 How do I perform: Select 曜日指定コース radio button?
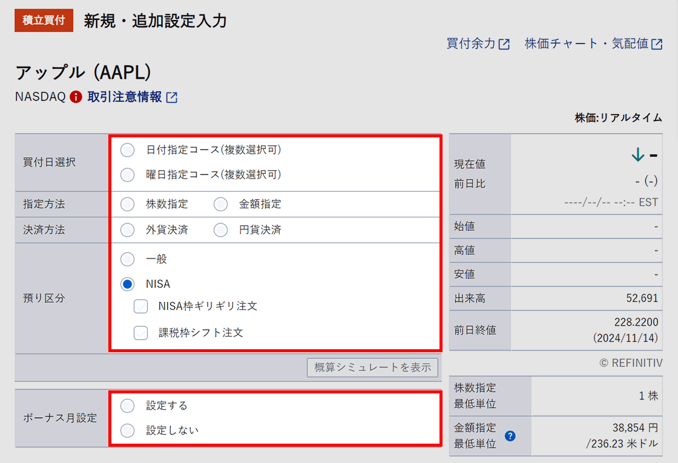(x=127, y=175)
